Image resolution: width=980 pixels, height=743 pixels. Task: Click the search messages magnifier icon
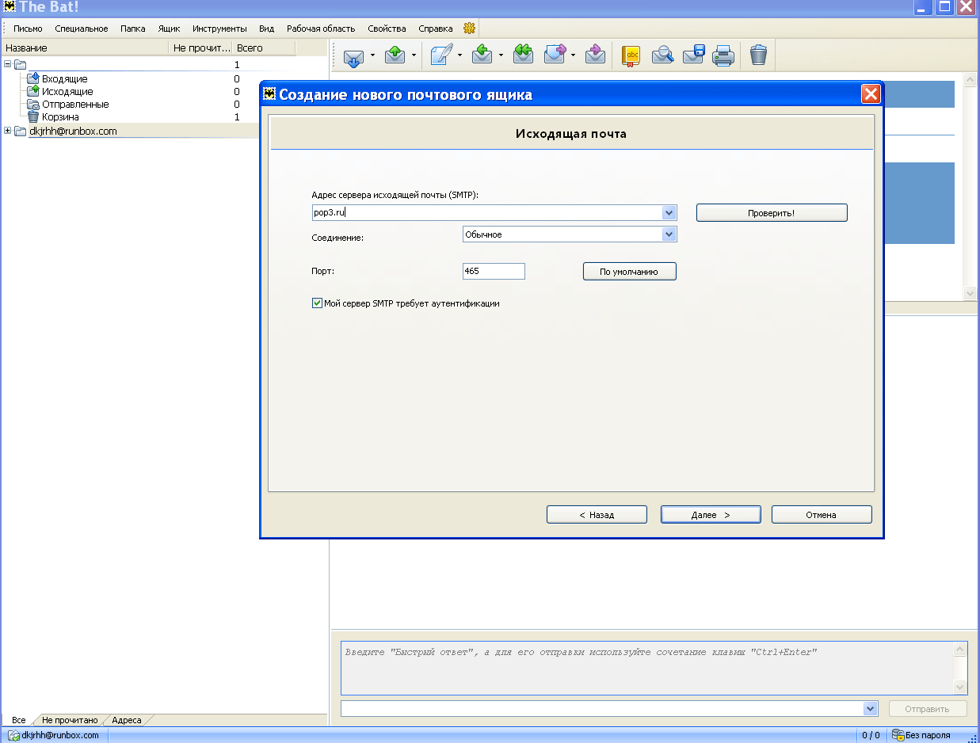[662, 55]
